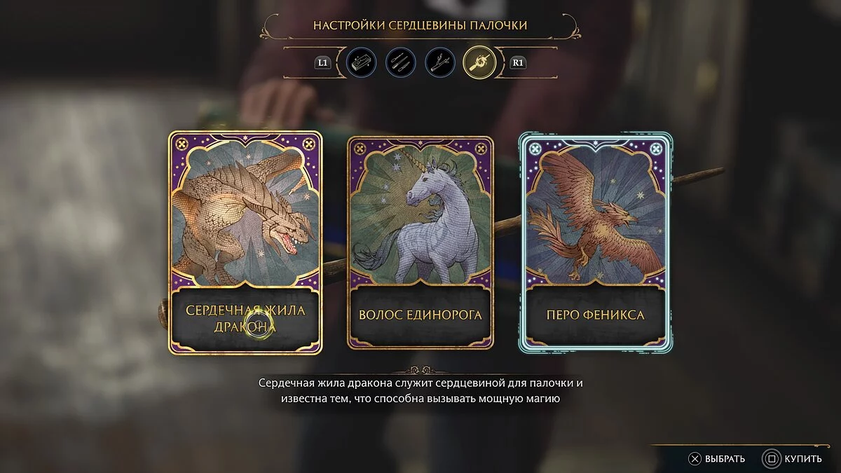
Task: Click the Настройки сердцевины палочки header
Action: 420,25
